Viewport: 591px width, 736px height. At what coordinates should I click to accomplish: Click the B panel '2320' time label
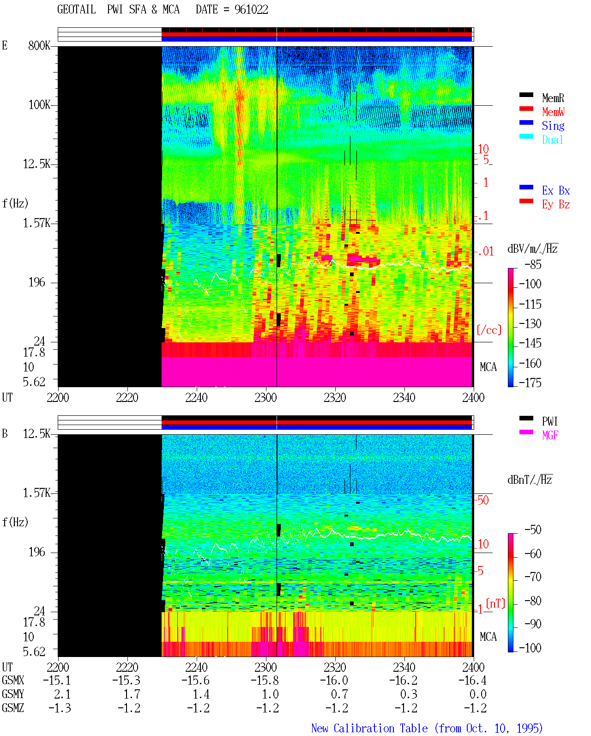(335, 668)
